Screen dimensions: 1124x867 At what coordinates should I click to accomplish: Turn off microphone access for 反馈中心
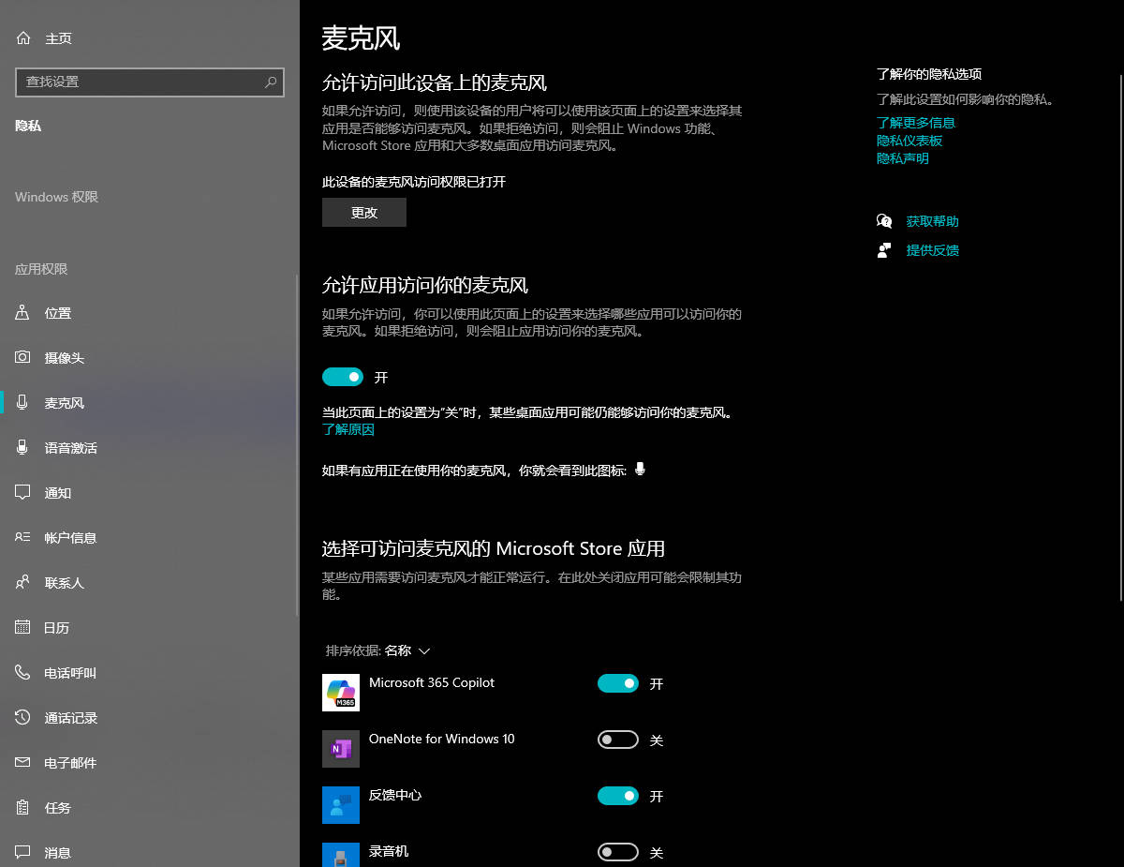[x=617, y=796]
